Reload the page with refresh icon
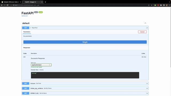The image size is (171, 96). point(7,5)
